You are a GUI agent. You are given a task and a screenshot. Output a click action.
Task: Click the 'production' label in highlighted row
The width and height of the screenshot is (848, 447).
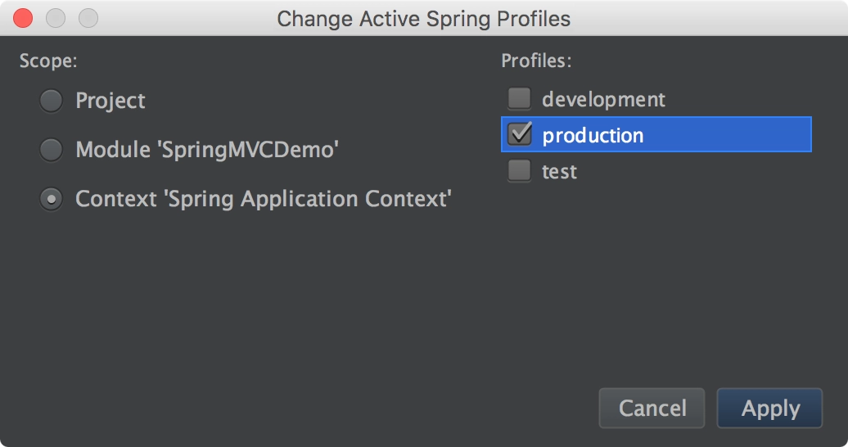[x=593, y=135]
